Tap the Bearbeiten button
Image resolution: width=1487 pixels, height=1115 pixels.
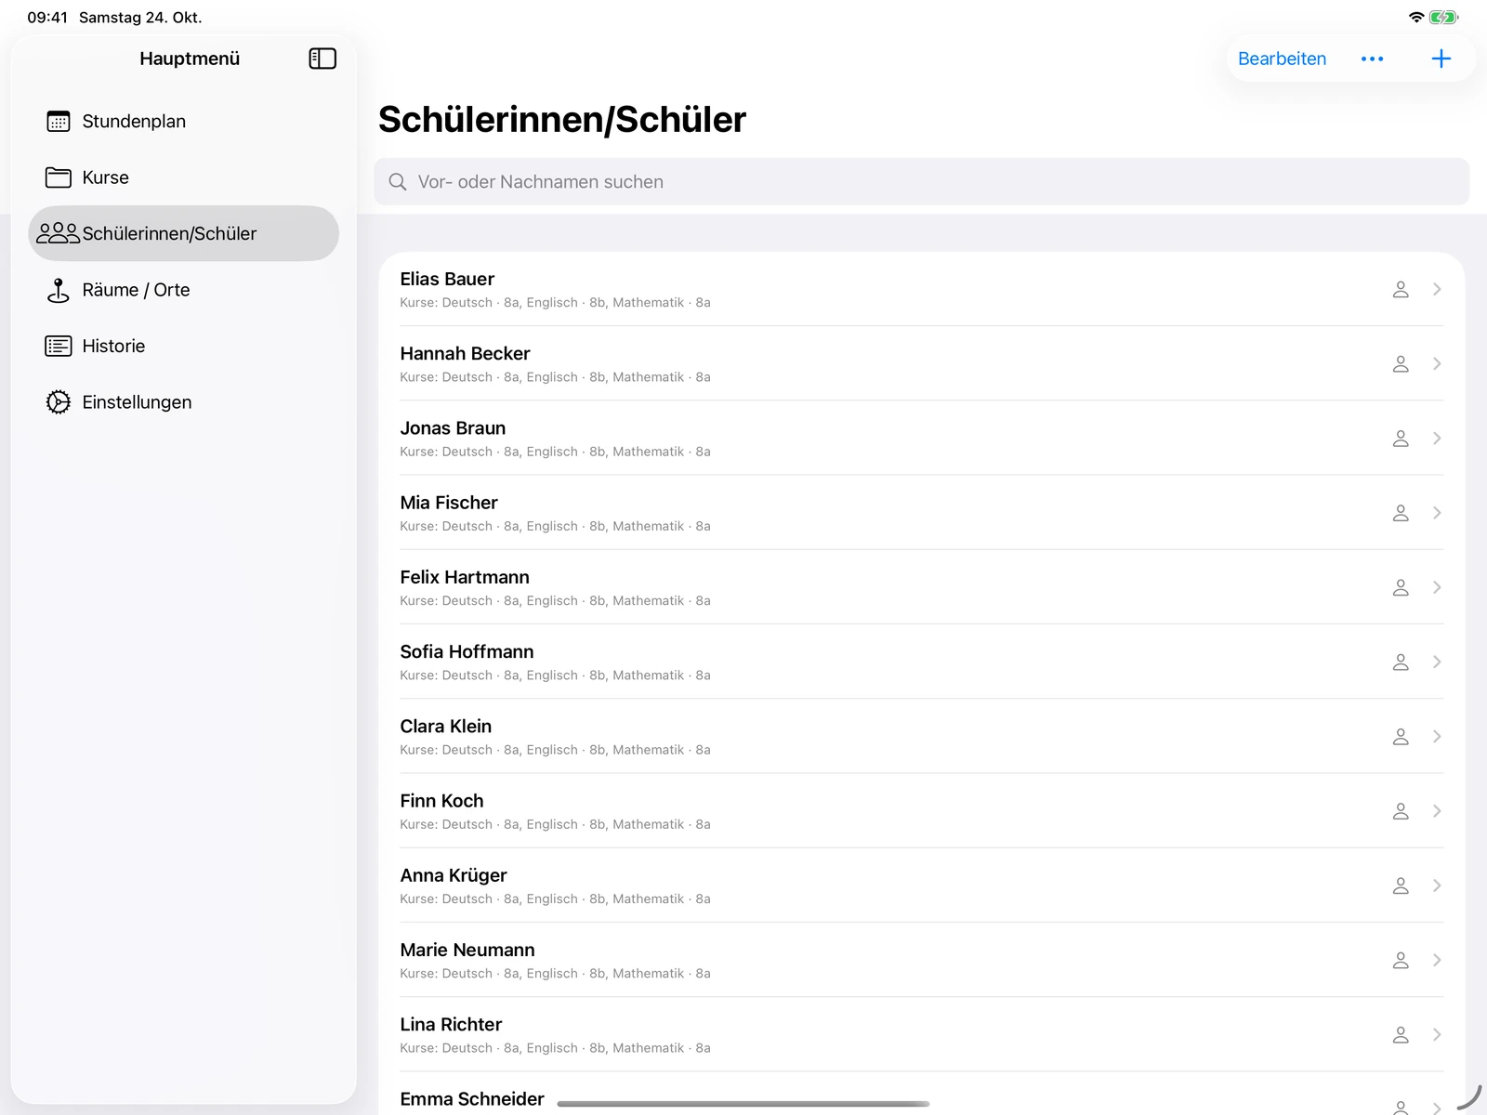(1282, 59)
